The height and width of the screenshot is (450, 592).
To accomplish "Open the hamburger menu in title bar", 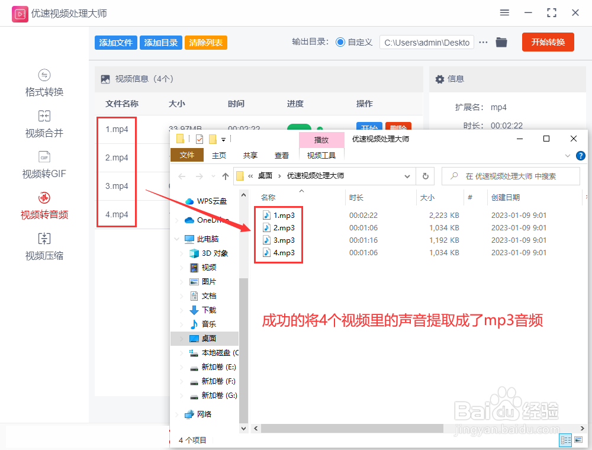I will [x=504, y=12].
